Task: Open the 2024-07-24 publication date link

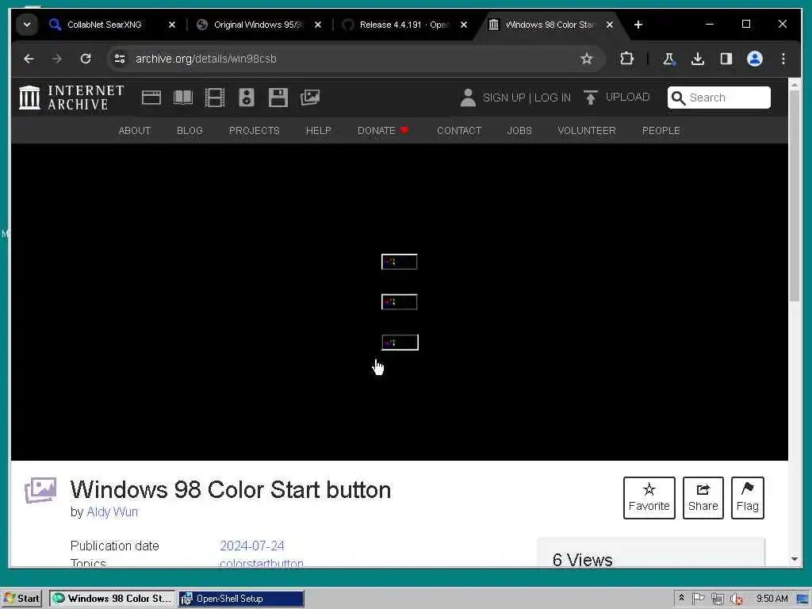Action: click(251, 546)
